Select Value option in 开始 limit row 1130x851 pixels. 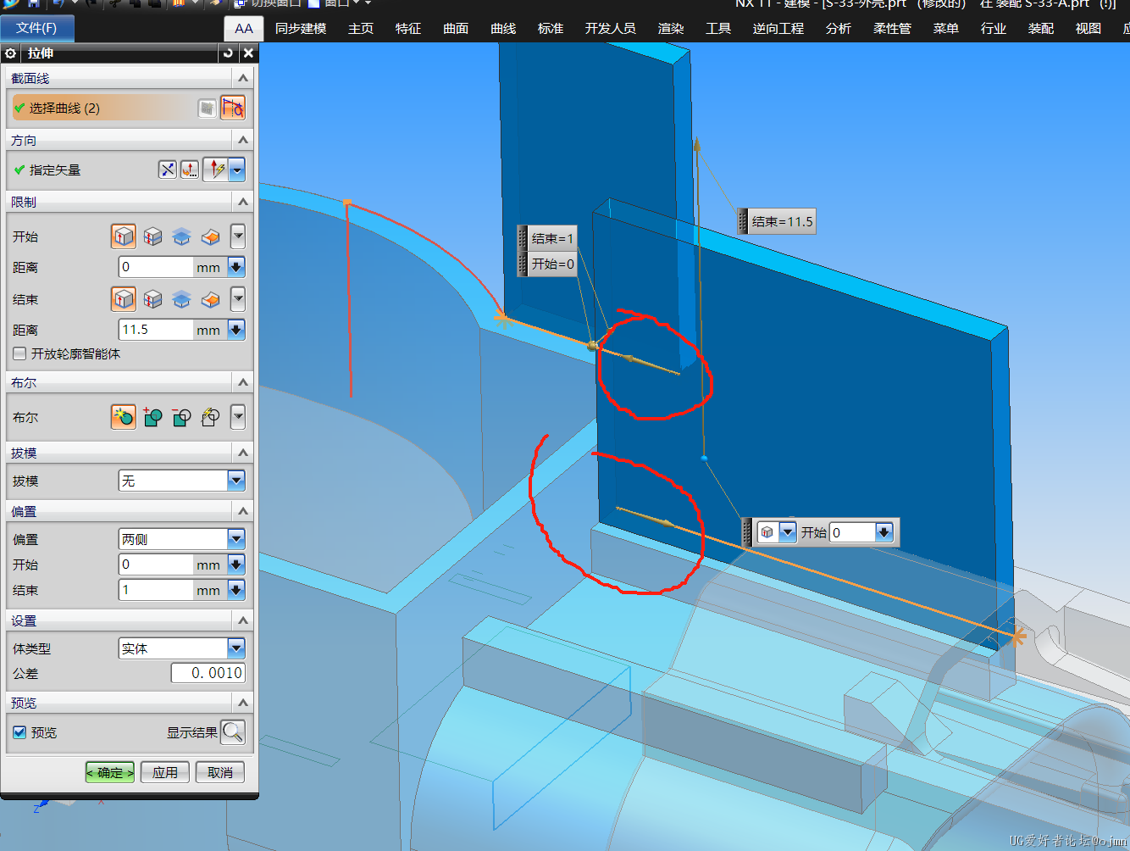click(124, 236)
